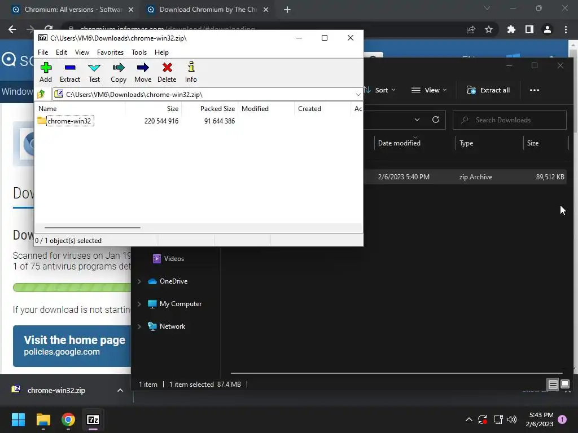
Task: Select OneDrive in Explorer sidebar
Action: tap(168, 281)
